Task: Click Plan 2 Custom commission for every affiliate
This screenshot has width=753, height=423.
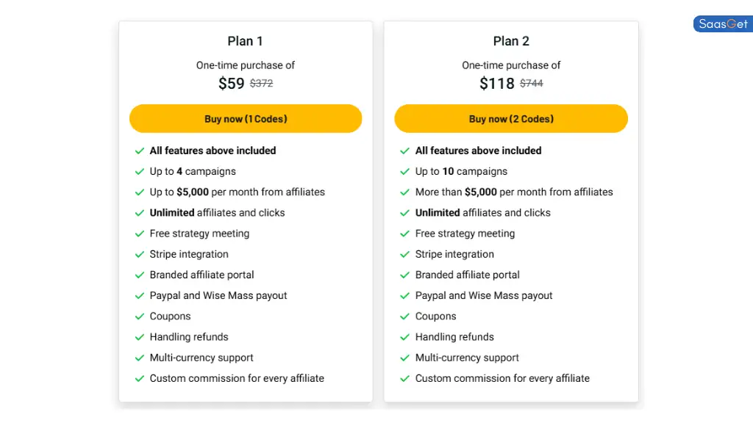Action: [502, 378]
